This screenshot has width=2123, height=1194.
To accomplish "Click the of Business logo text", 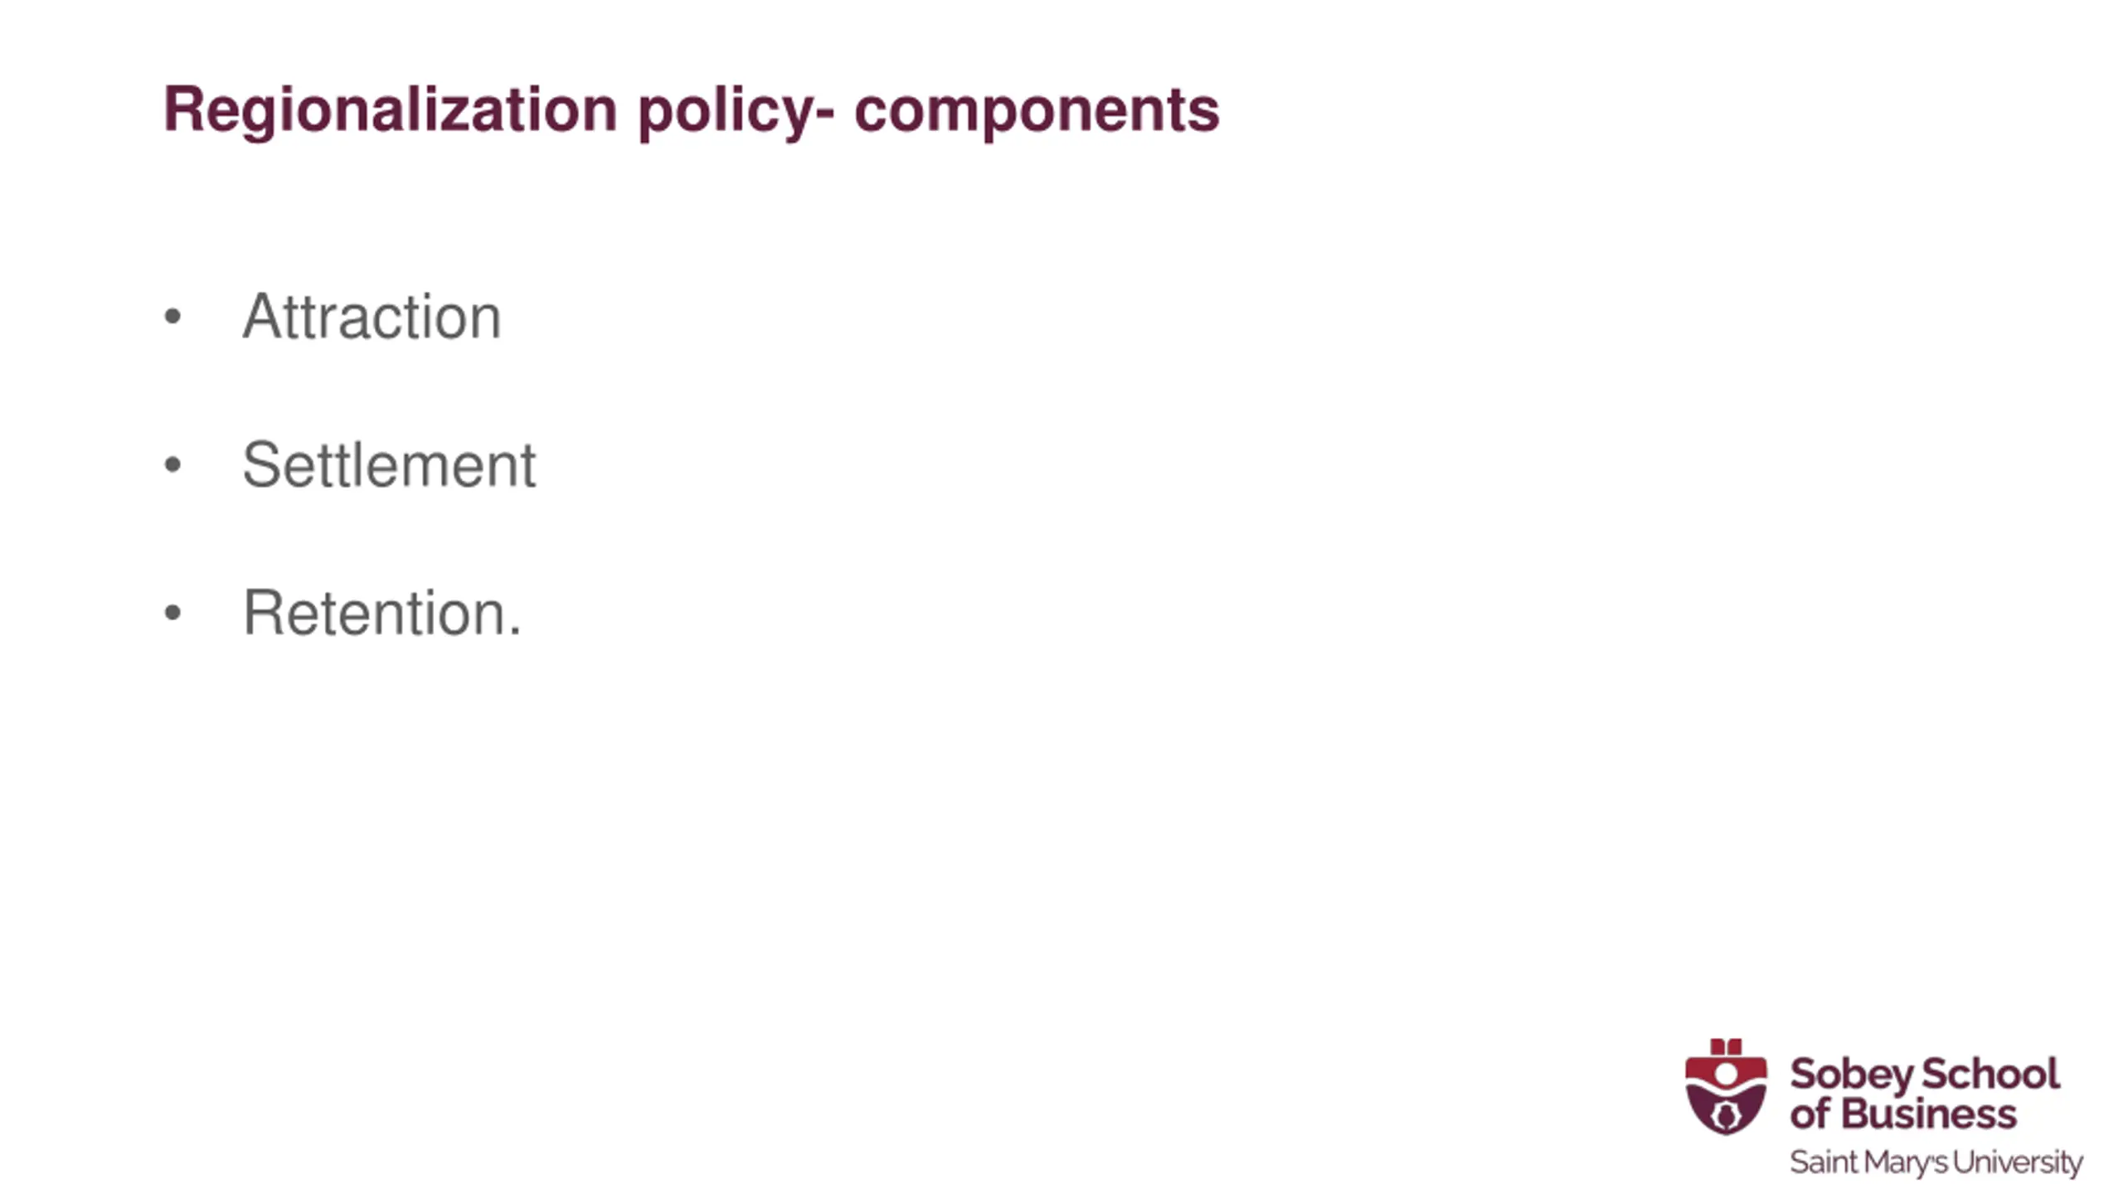I will (x=1903, y=1114).
